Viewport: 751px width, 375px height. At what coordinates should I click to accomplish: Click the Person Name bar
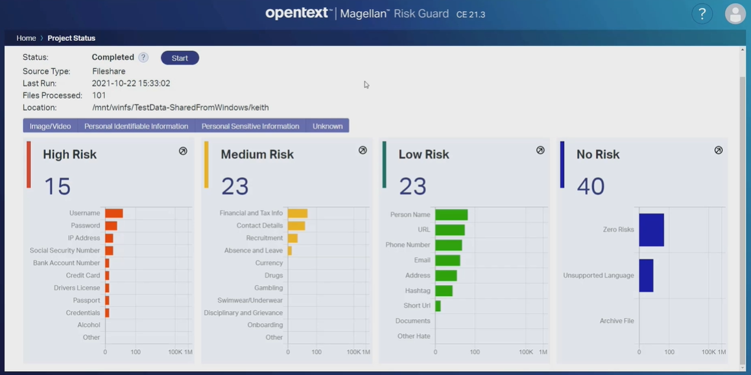point(451,215)
